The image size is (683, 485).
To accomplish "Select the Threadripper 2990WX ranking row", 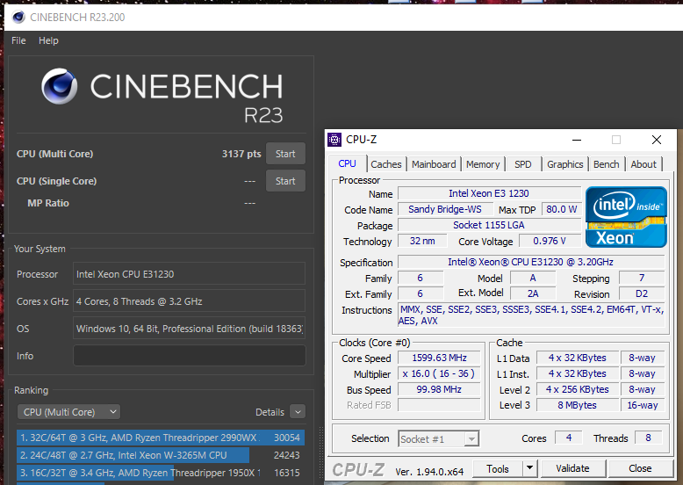I will [161, 438].
